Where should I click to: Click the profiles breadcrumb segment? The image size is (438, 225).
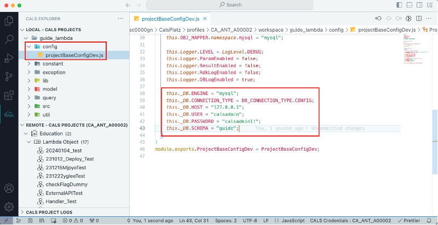pyautogui.click(x=195, y=30)
